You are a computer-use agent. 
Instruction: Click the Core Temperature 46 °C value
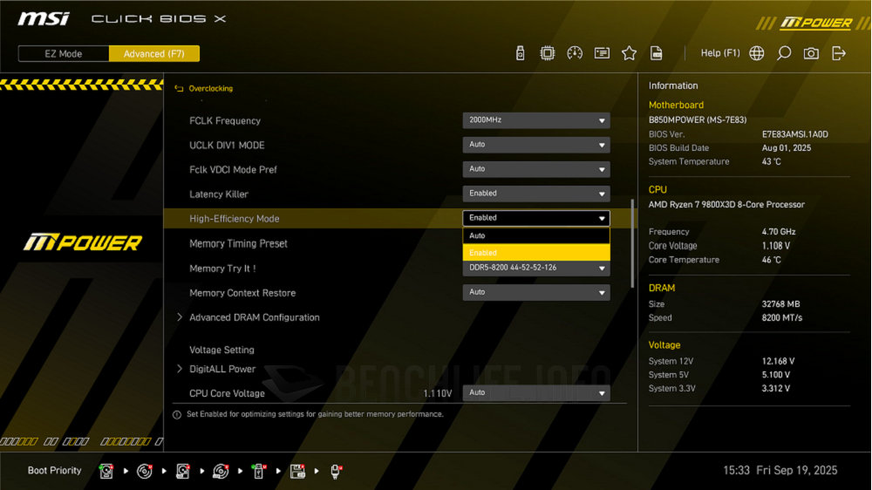click(772, 260)
